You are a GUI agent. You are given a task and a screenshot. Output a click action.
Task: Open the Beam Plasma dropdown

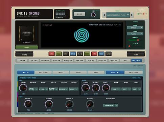(x=135, y=34)
